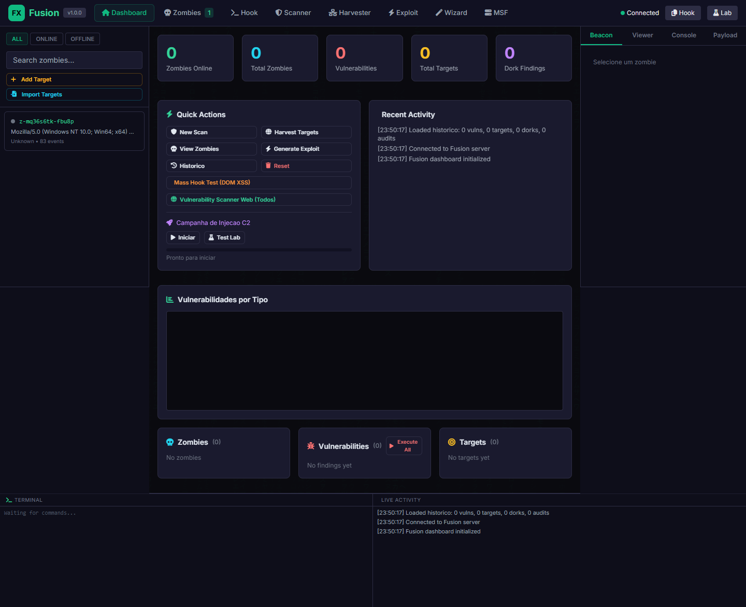Viewport: 746px width, 607px height.
Task: Click the TERMINAL panel prompt icon
Action: (9, 500)
